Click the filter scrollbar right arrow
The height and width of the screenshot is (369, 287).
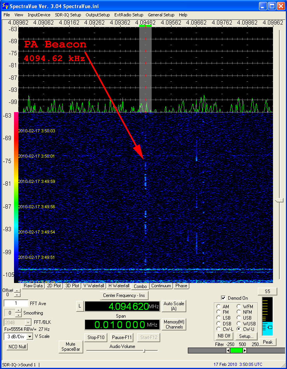point(245,351)
